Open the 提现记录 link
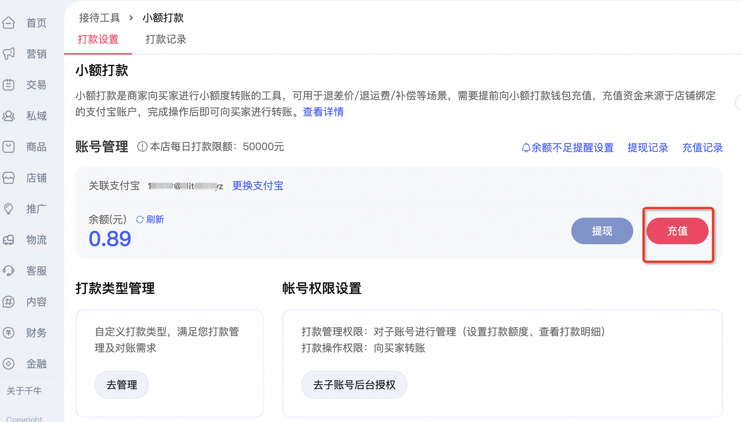This screenshot has width=741, height=422. pos(648,148)
